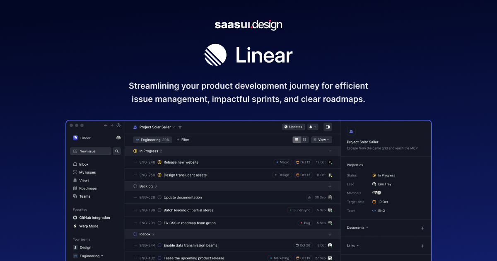Click the Engineering 89% filter chip
This screenshot has height=261, width=497.
pyautogui.click(x=152, y=140)
